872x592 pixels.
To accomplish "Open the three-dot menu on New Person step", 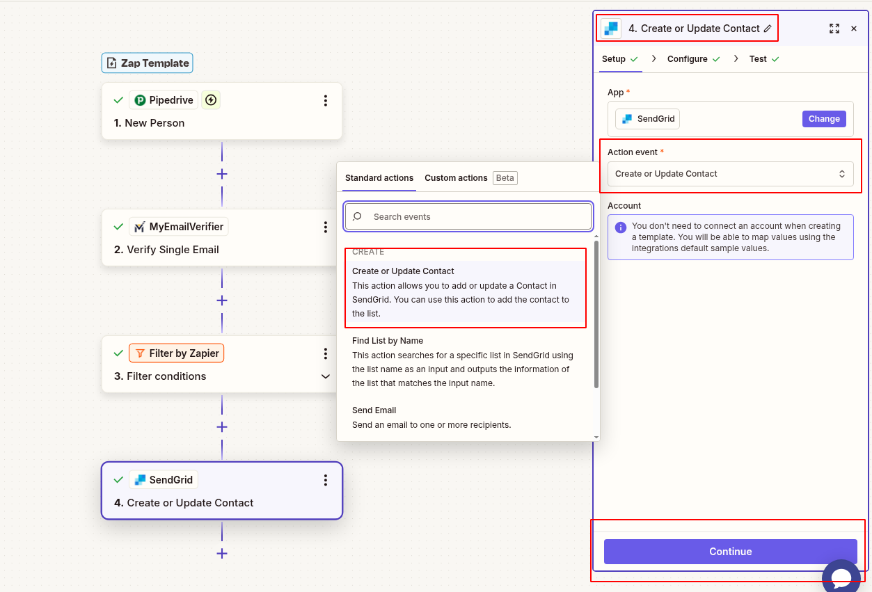I will [325, 99].
